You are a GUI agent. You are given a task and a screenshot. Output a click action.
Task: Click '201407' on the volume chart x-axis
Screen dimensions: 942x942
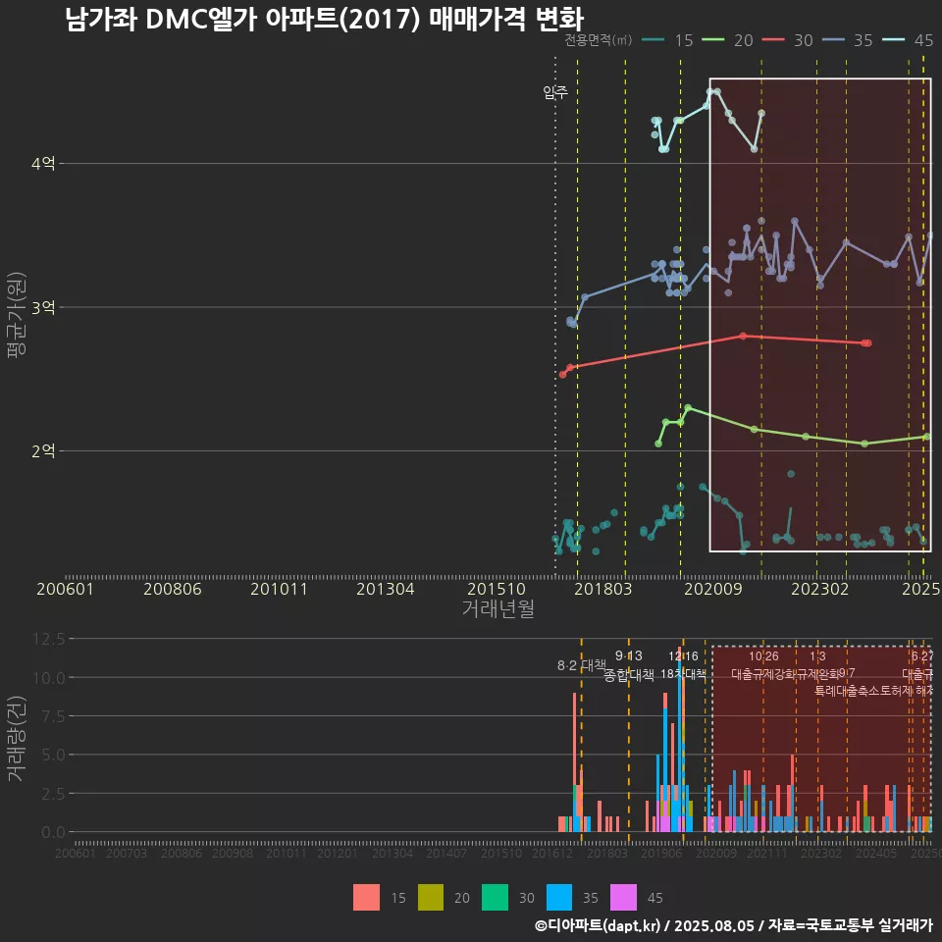coord(446,853)
